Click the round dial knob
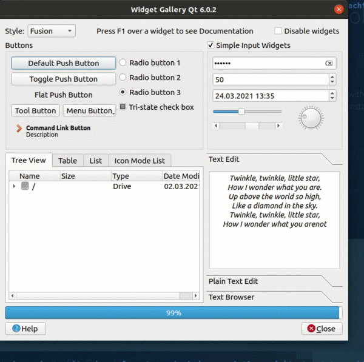Image resolution: width=364 pixels, height=362 pixels. pos(311,117)
